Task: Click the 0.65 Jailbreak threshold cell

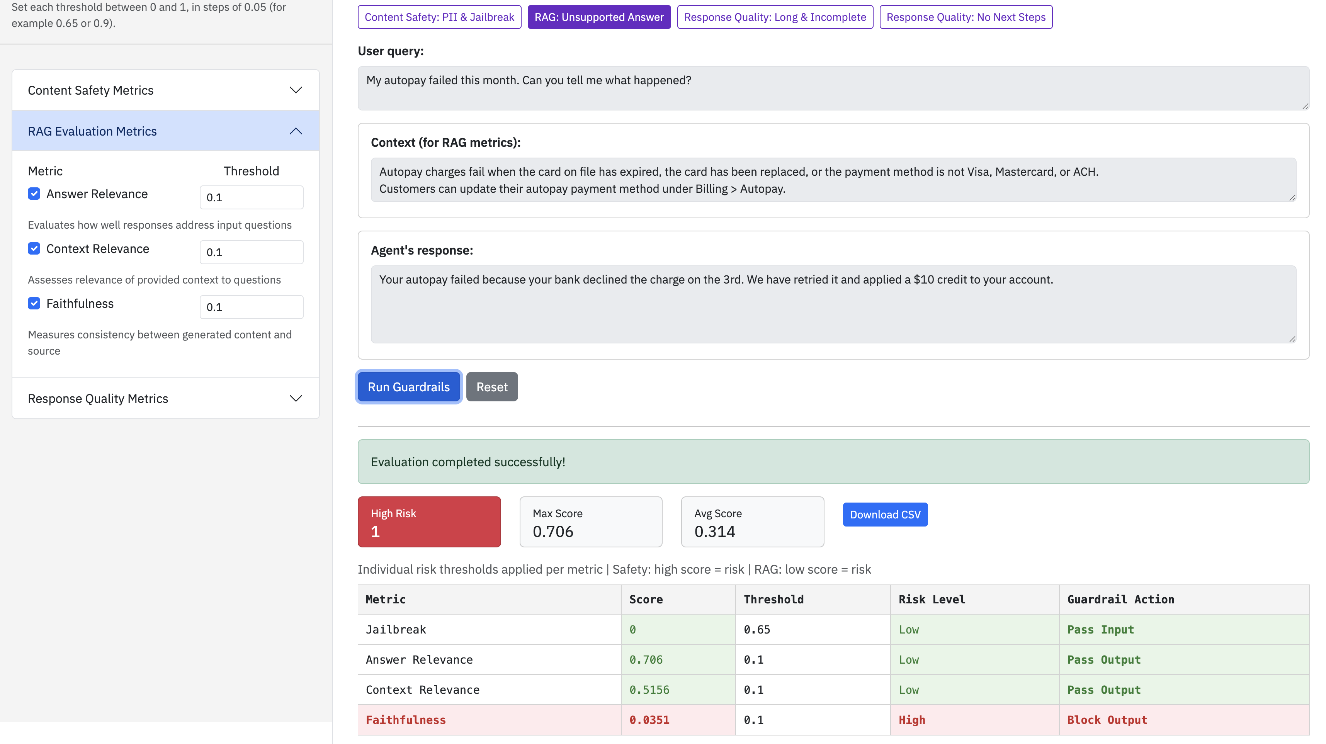Action: pyautogui.click(x=813, y=629)
